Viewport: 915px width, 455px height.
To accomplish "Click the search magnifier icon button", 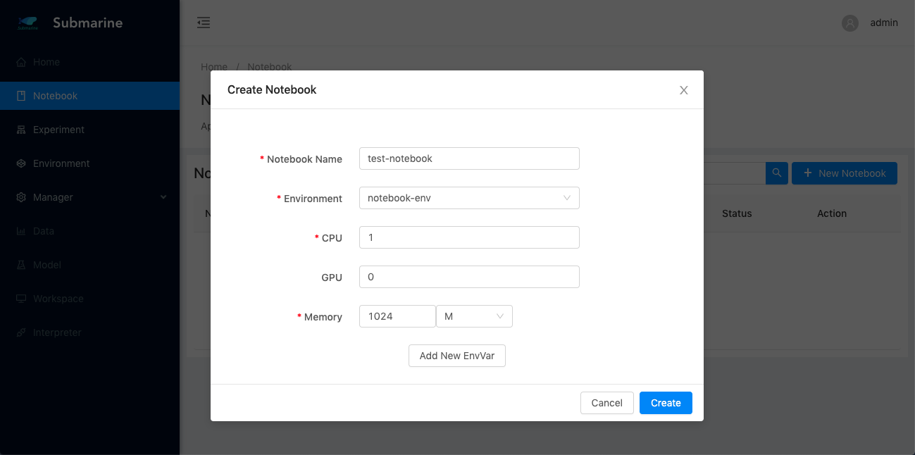I will click(776, 173).
